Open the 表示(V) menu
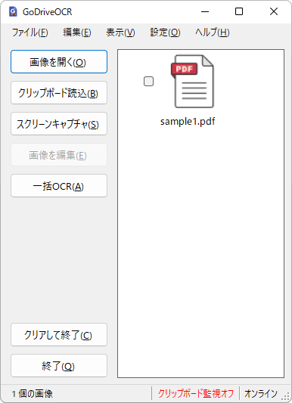Image resolution: width=292 pixels, height=403 pixels. 120,33
